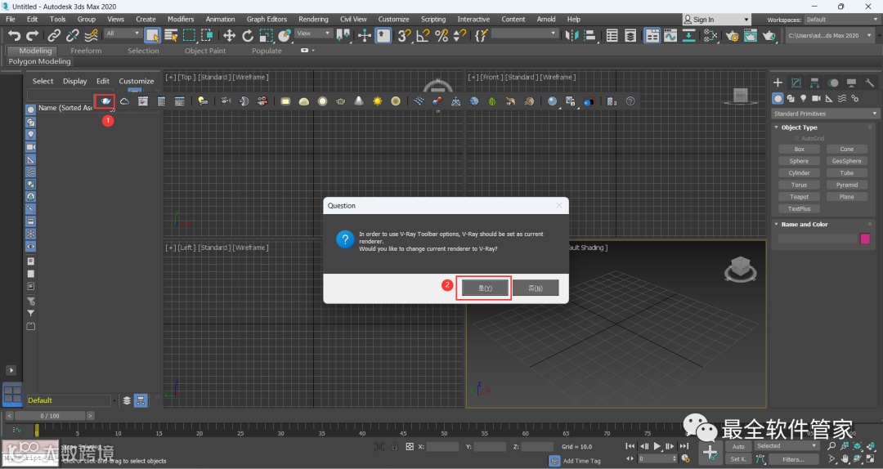
Task: Toggle the Select Object tool
Action: point(153,35)
